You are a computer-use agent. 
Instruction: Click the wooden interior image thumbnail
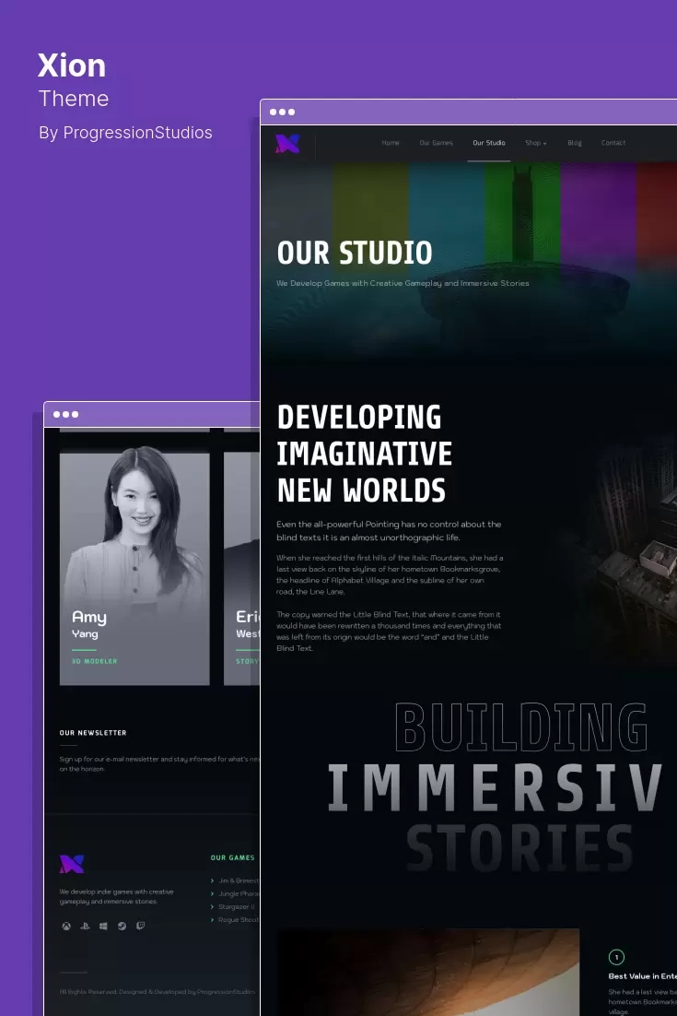point(428,972)
